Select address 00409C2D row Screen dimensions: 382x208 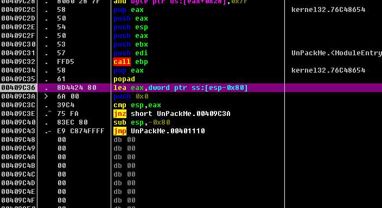(x=18, y=18)
